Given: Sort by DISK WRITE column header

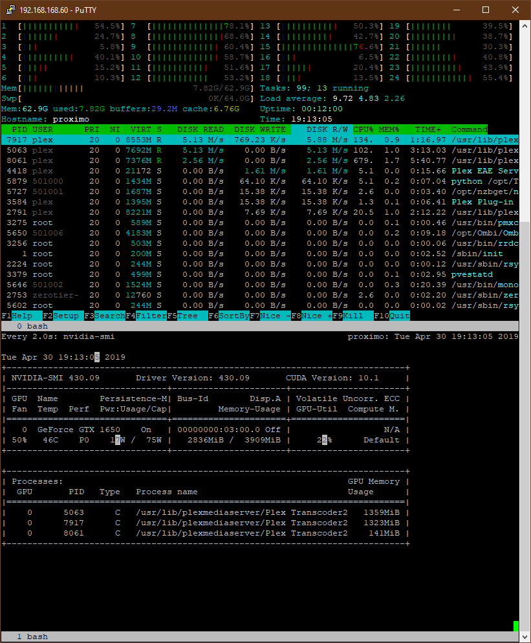Looking at the screenshot, I should click(x=260, y=129).
